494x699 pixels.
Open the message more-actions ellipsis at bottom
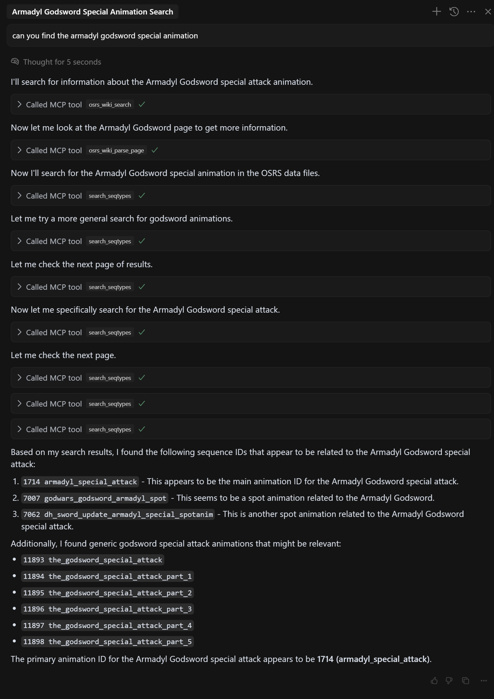pyautogui.click(x=484, y=681)
